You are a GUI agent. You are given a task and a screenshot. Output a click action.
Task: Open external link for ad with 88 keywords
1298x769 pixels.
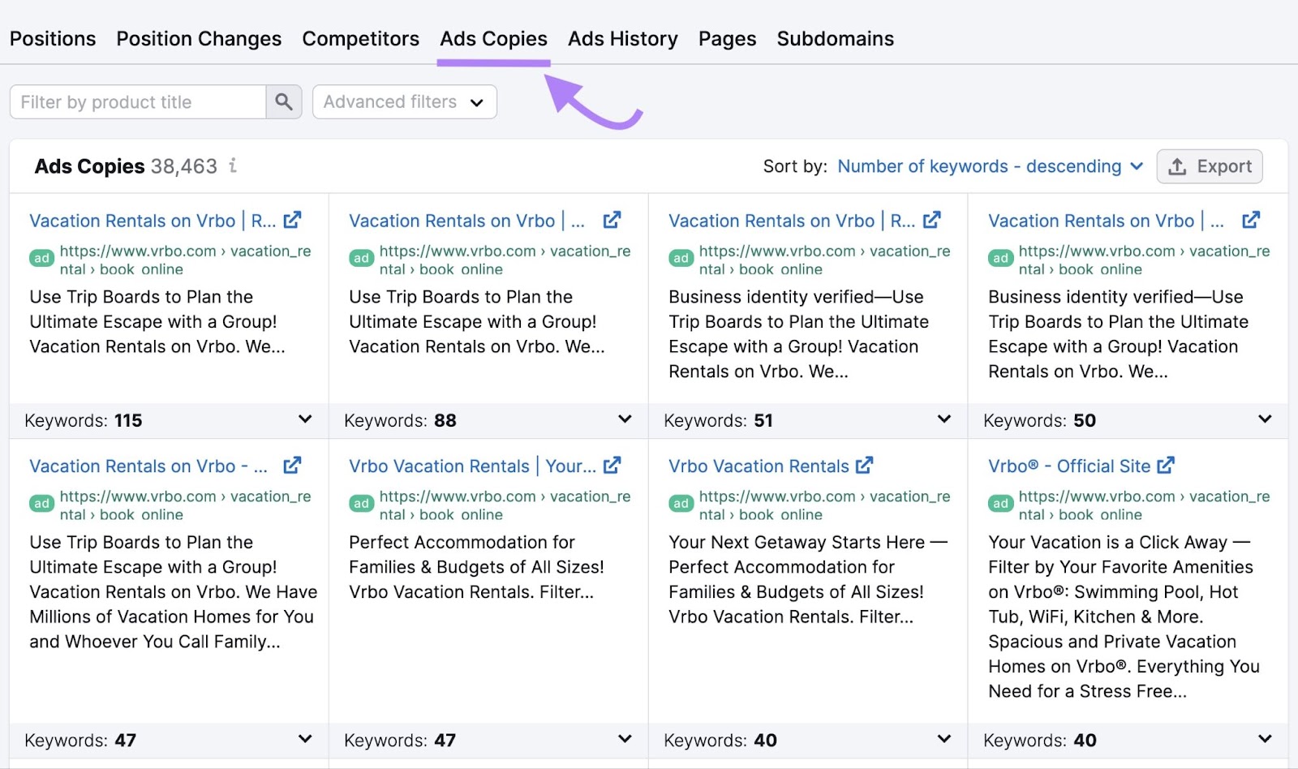pos(612,220)
